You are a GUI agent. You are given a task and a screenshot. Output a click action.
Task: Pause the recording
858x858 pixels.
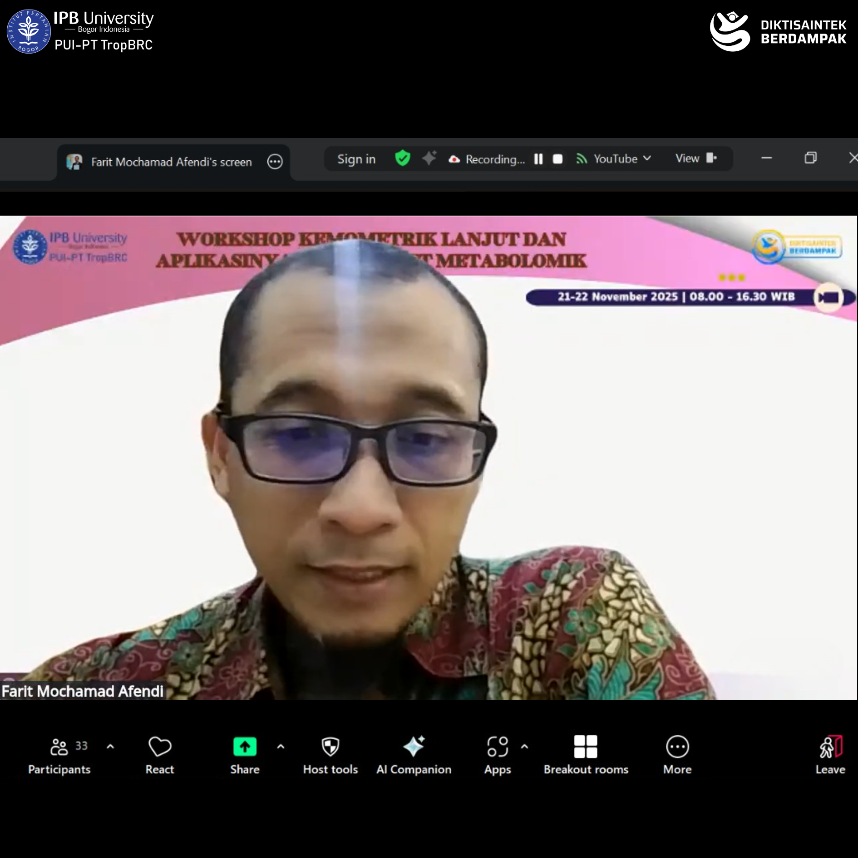coord(538,159)
